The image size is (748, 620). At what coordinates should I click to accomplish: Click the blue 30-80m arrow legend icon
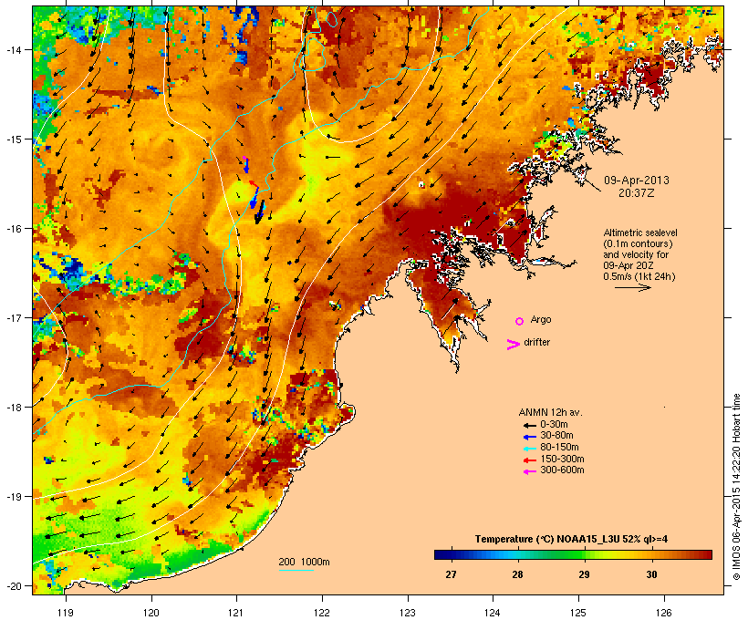pos(529,437)
